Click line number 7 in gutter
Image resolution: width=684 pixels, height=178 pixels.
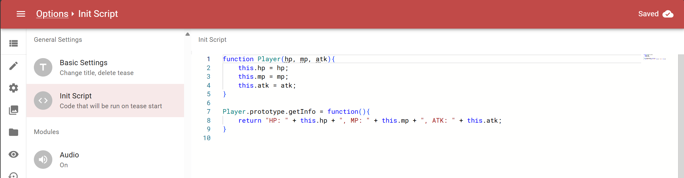coord(208,112)
